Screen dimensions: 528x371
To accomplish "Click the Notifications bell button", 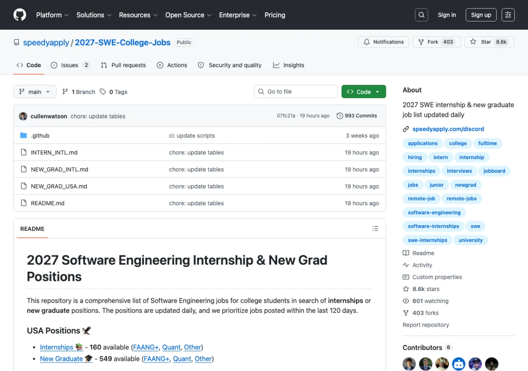I will point(384,42).
